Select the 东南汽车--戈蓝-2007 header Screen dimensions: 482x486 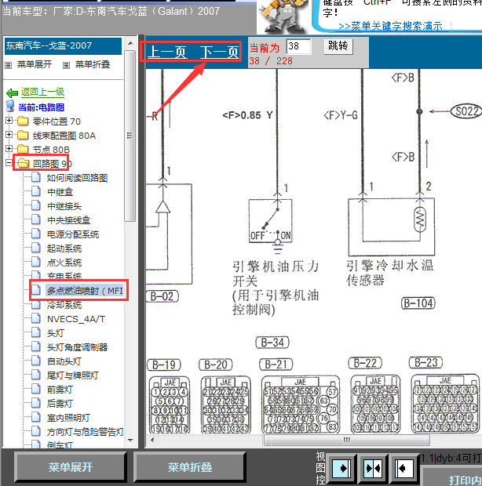click(x=63, y=46)
